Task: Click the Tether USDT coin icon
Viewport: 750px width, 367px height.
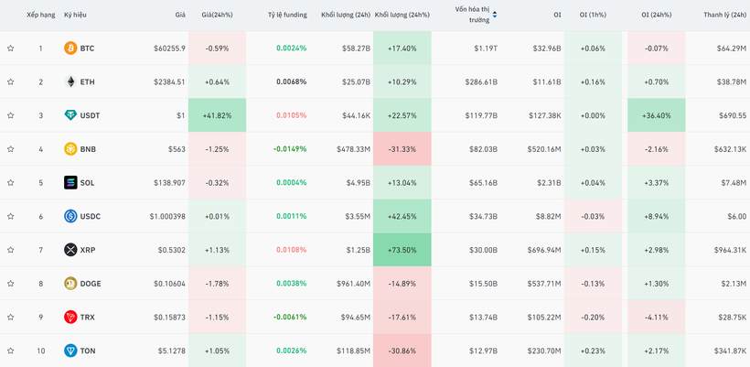Action: pyautogui.click(x=70, y=115)
